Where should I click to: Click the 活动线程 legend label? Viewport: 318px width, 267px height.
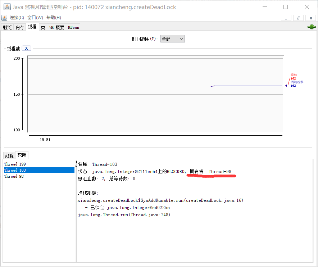coord(297,82)
